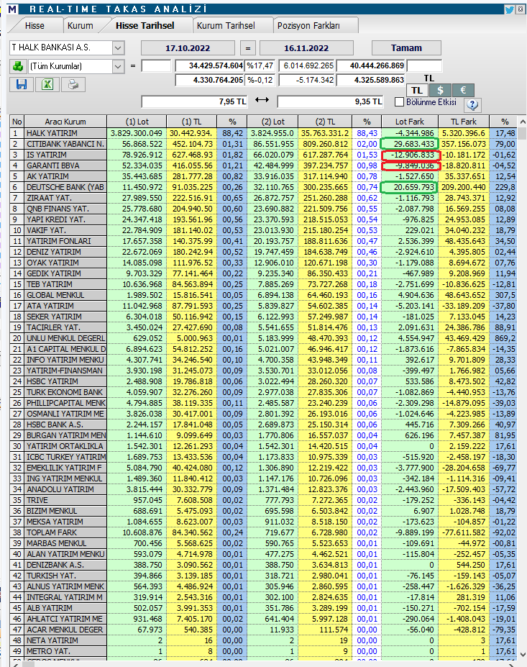Image resolution: width=527 pixels, height=667 pixels.
Task: Select the GLOBAL MENKUL row
Action: click(x=263, y=295)
